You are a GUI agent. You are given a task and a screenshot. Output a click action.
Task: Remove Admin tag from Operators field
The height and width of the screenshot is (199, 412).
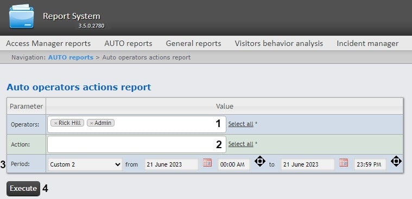pos(92,123)
